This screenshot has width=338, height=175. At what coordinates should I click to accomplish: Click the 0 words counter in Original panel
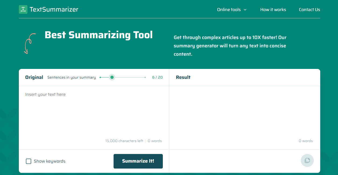155,141
